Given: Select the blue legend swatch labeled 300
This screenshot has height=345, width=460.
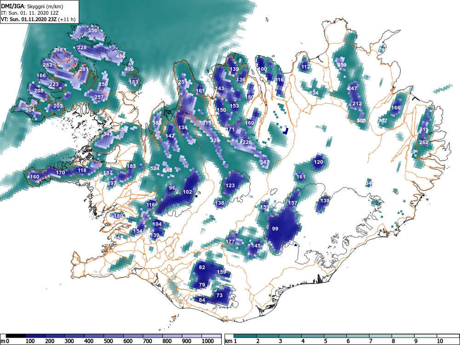Looking at the screenshot, I should 74,336.
